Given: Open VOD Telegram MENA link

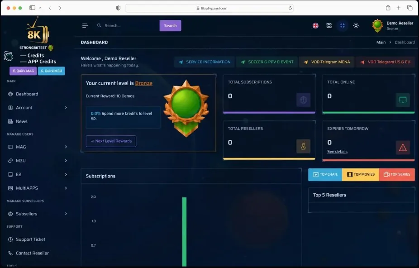Looking at the screenshot, I should pos(327,62).
